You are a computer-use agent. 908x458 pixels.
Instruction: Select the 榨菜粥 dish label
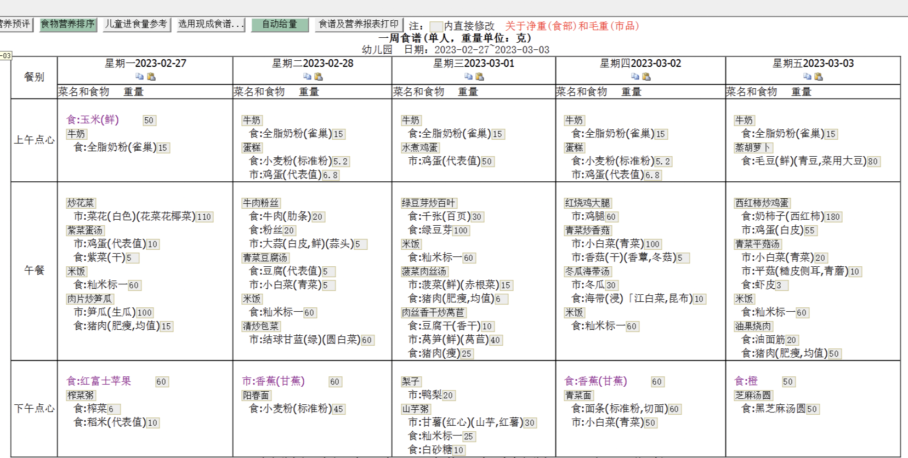[81, 396]
